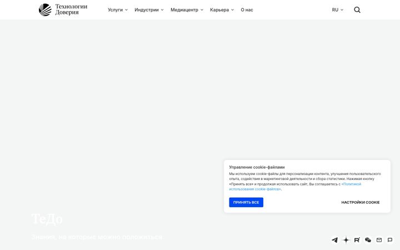Open the Rutube R icon

tap(357, 240)
